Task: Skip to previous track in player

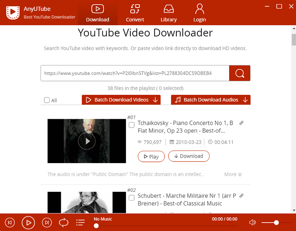Action: (x=10, y=222)
